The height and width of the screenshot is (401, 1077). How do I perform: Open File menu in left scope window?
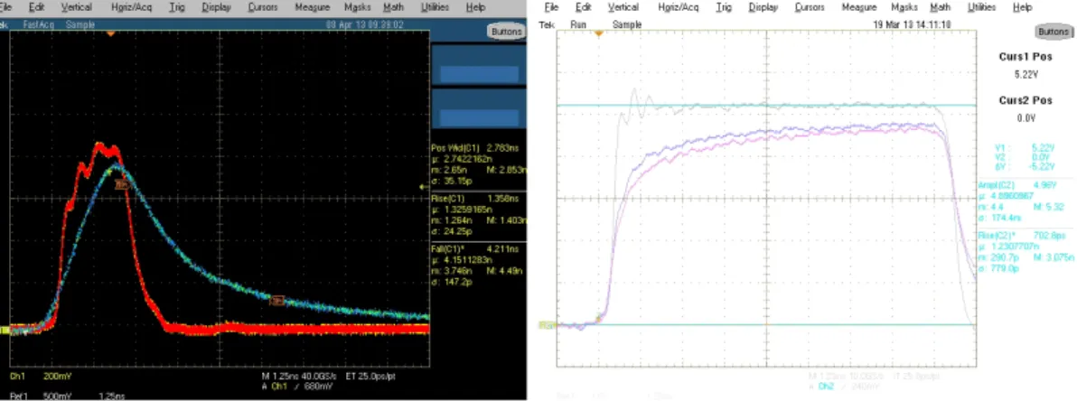click(x=5, y=7)
